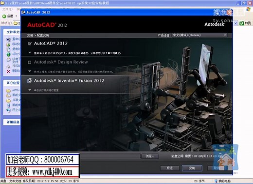Click Shared Documents folder icon in Other Places
This screenshot has height=184, width=253.
tap(8, 100)
